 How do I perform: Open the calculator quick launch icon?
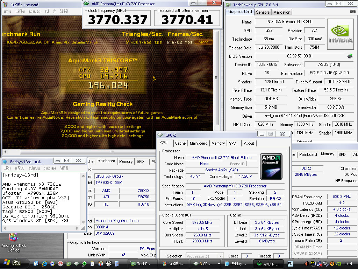tap(117, 264)
